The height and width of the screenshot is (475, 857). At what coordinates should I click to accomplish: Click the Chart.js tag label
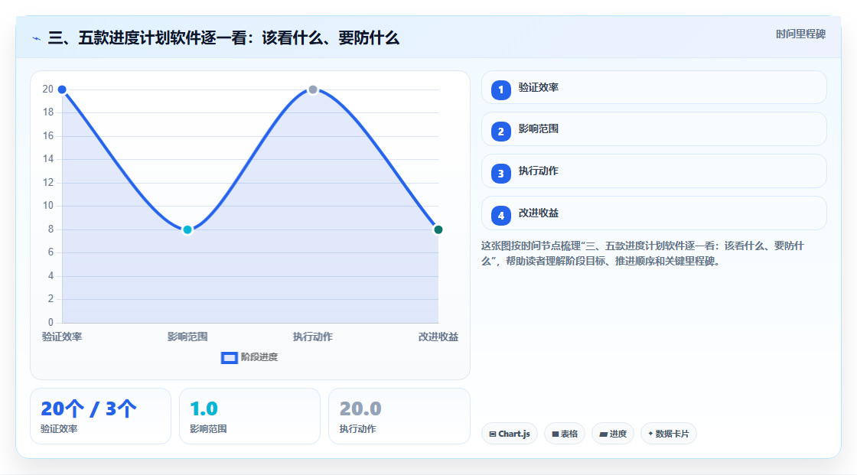click(x=514, y=434)
